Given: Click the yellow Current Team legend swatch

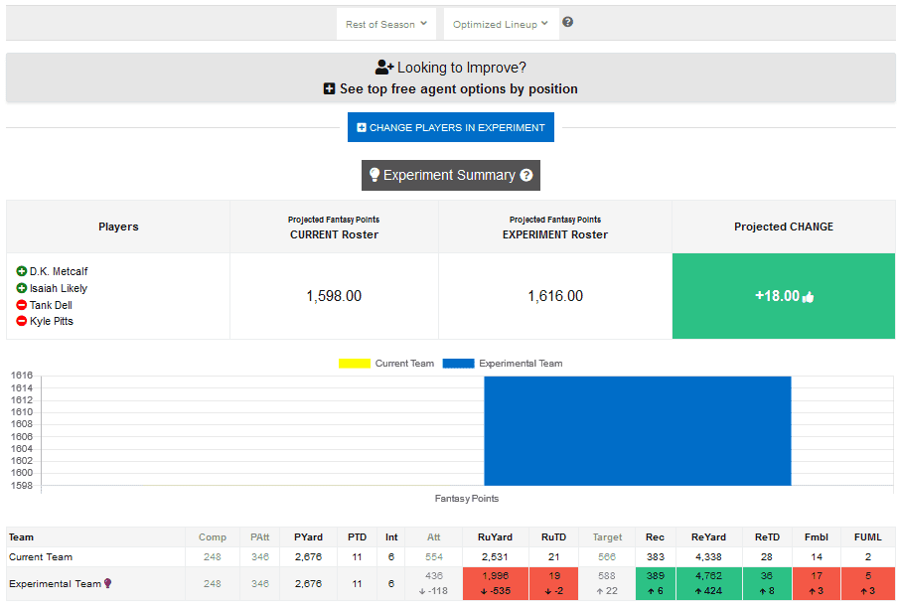Looking at the screenshot, I should (x=355, y=364).
